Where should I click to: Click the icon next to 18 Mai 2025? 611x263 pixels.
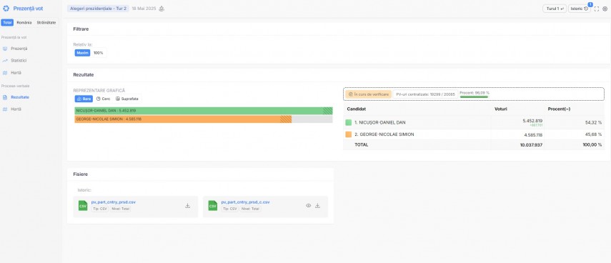click(162, 9)
